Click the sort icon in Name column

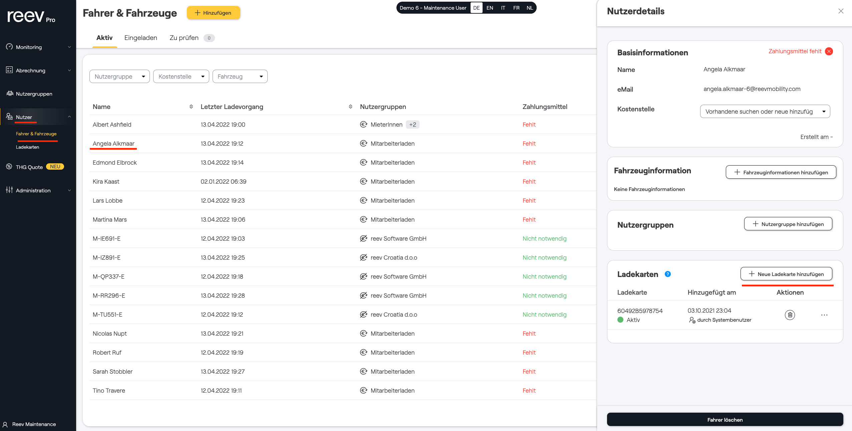coord(191,107)
